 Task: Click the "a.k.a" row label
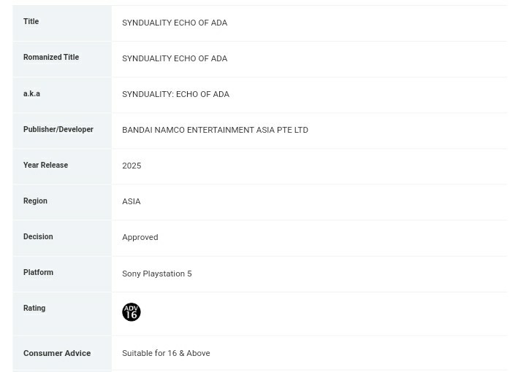click(x=31, y=93)
